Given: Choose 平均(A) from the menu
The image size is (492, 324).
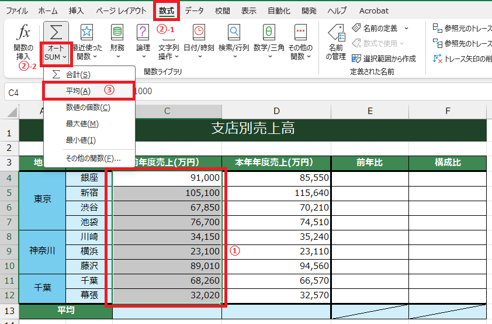Looking at the screenshot, I should 89,91.
